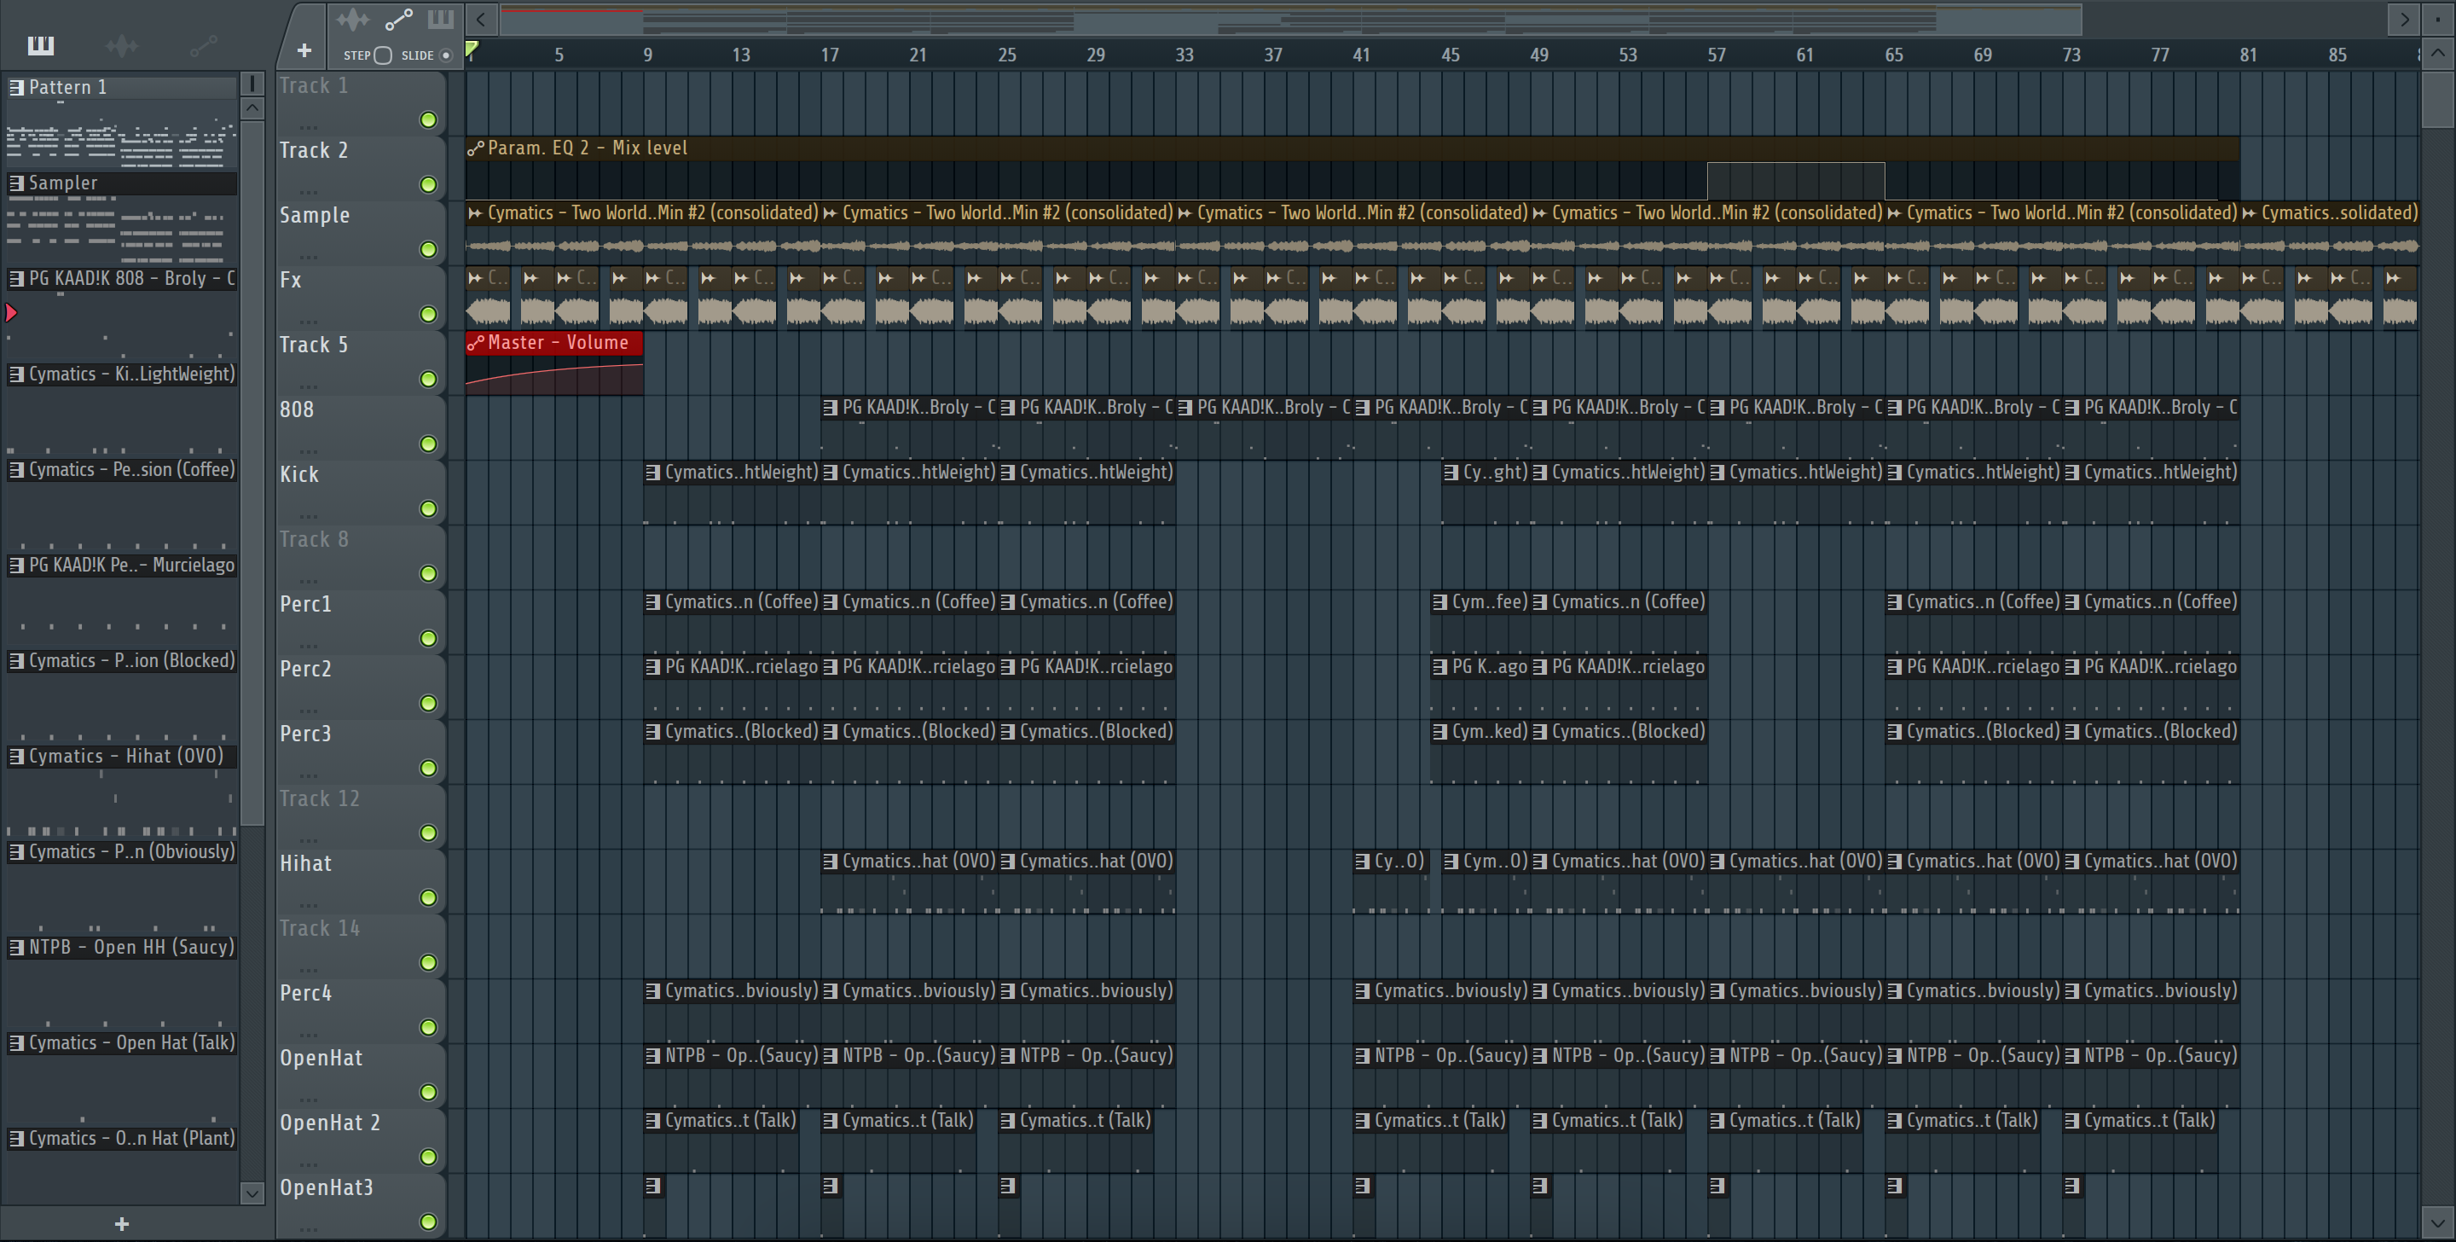Click the picker panel vertical scrollbar
Screen dimensions: 2456x1242
[x=252, y=473]
